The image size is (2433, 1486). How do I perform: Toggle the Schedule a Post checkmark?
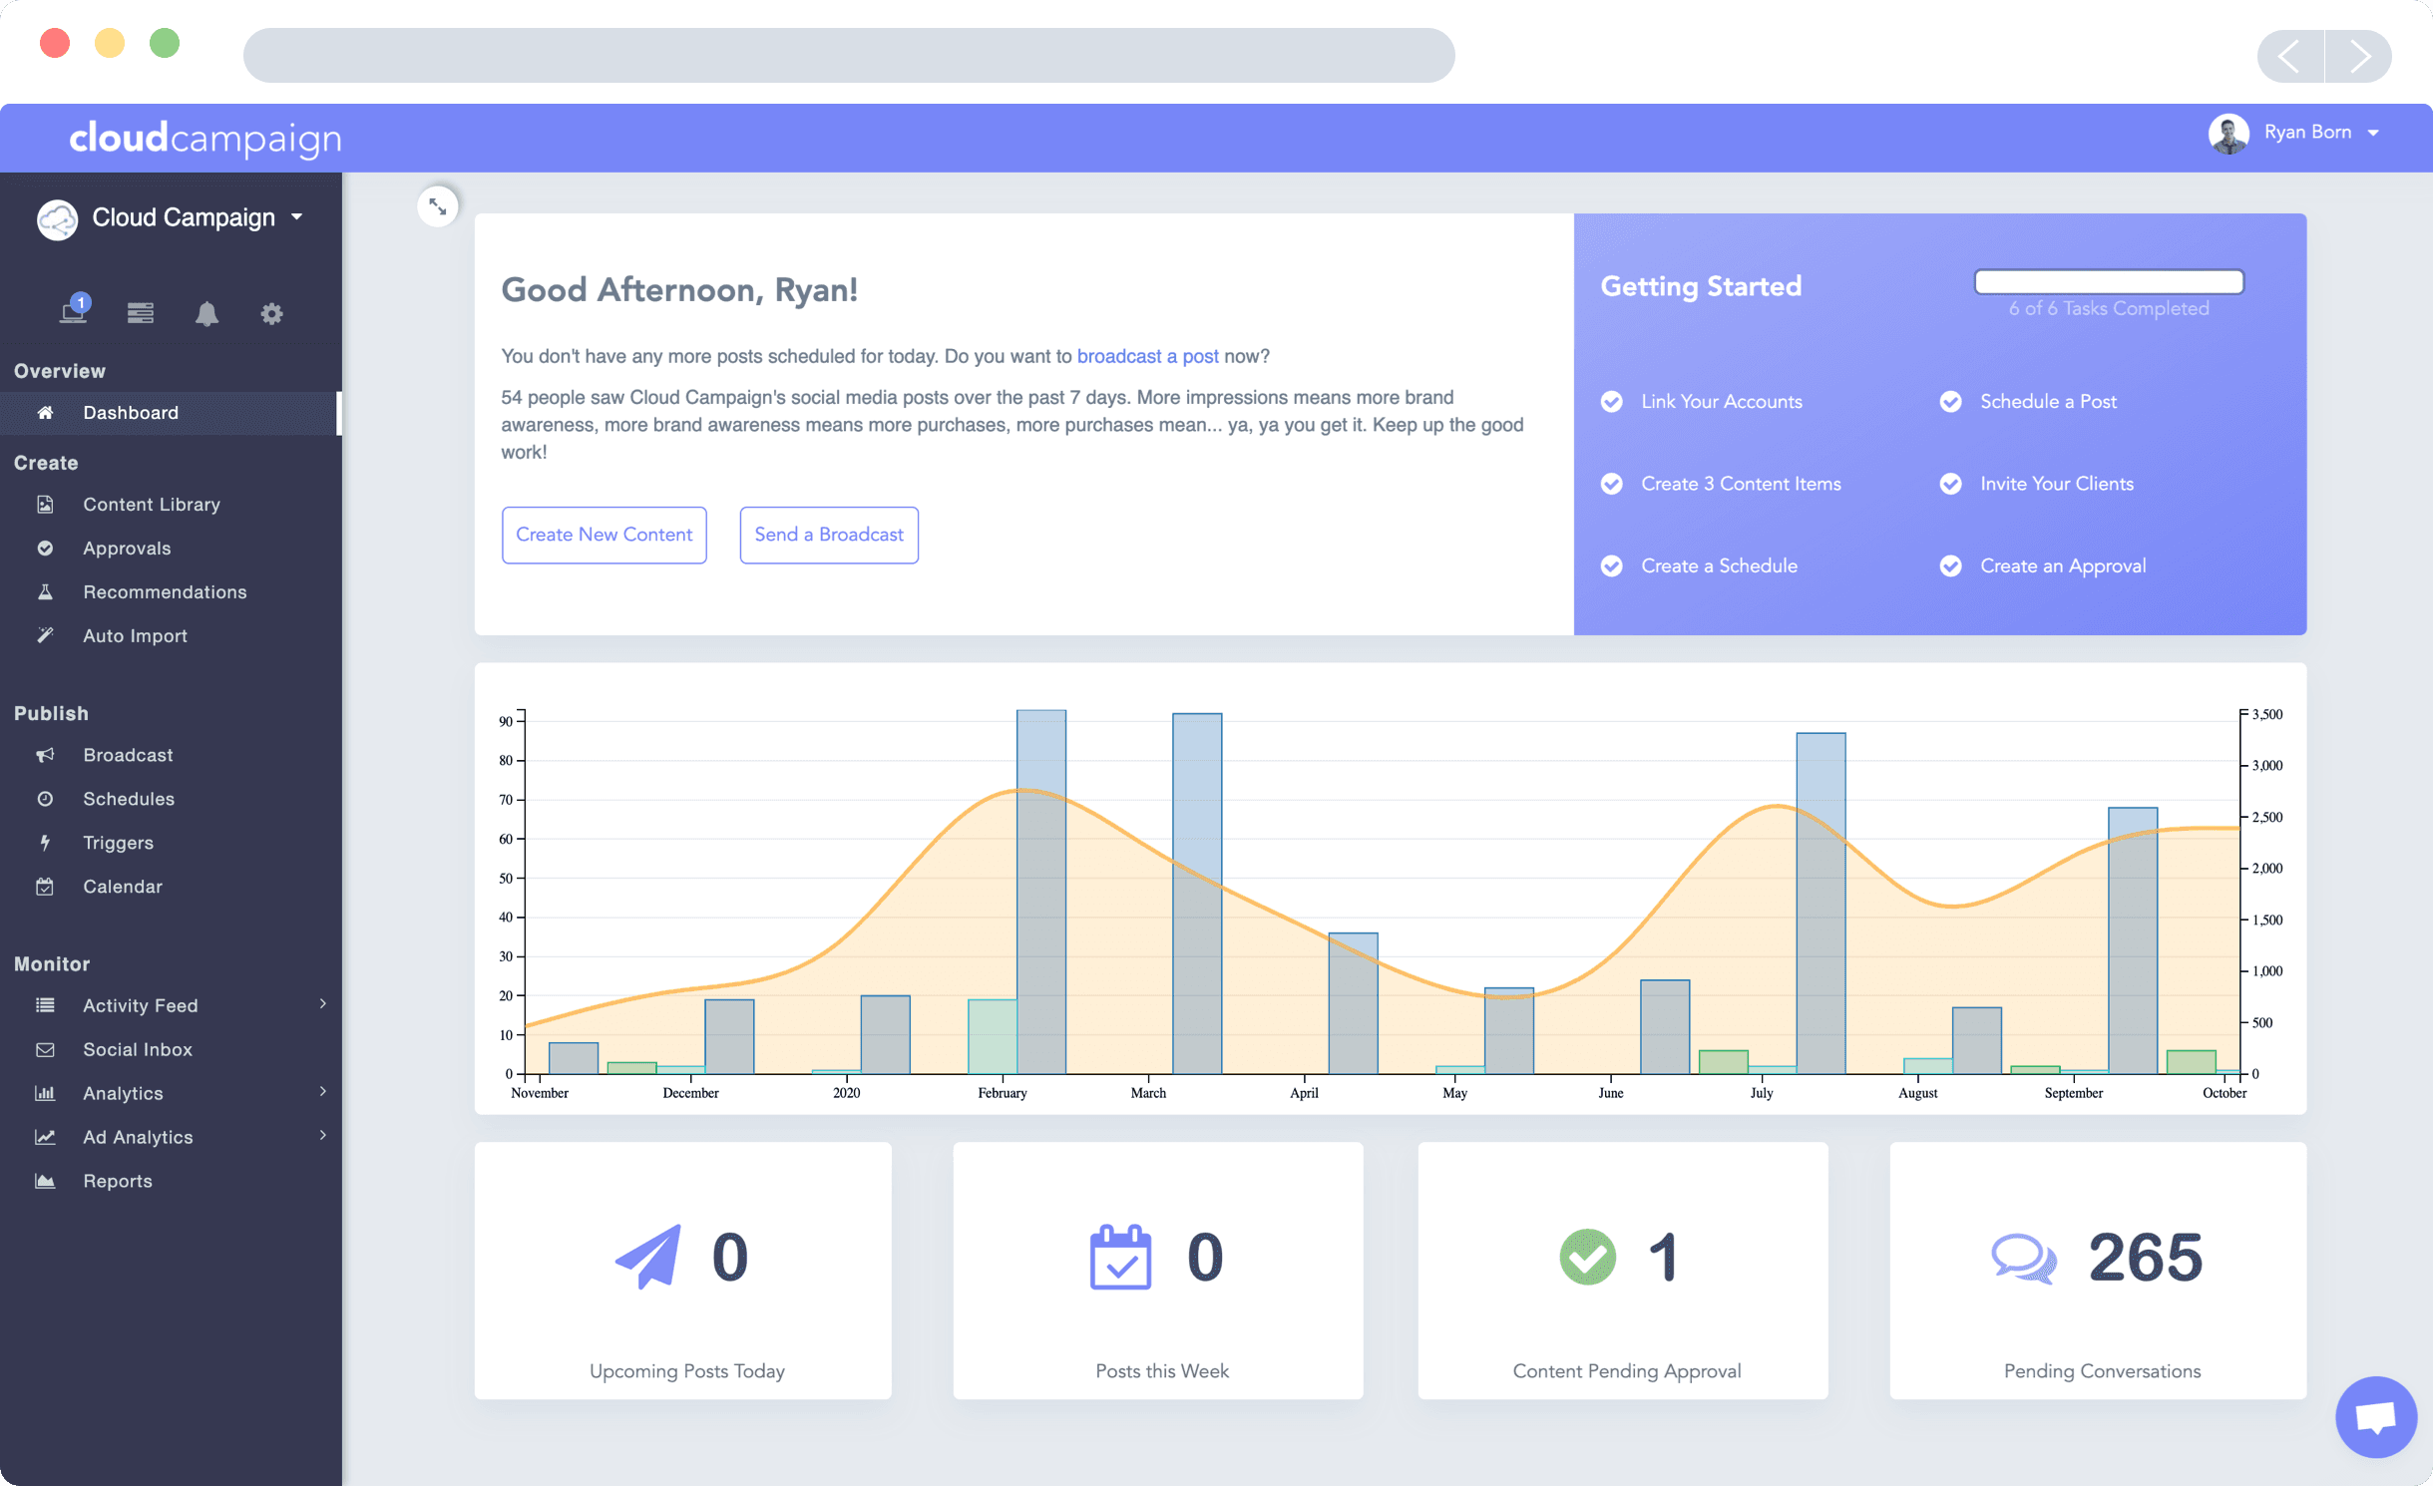1951,402
